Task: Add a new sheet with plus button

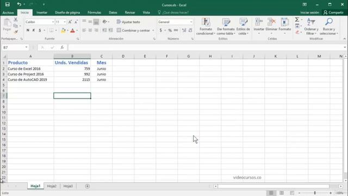Action: 88,186
